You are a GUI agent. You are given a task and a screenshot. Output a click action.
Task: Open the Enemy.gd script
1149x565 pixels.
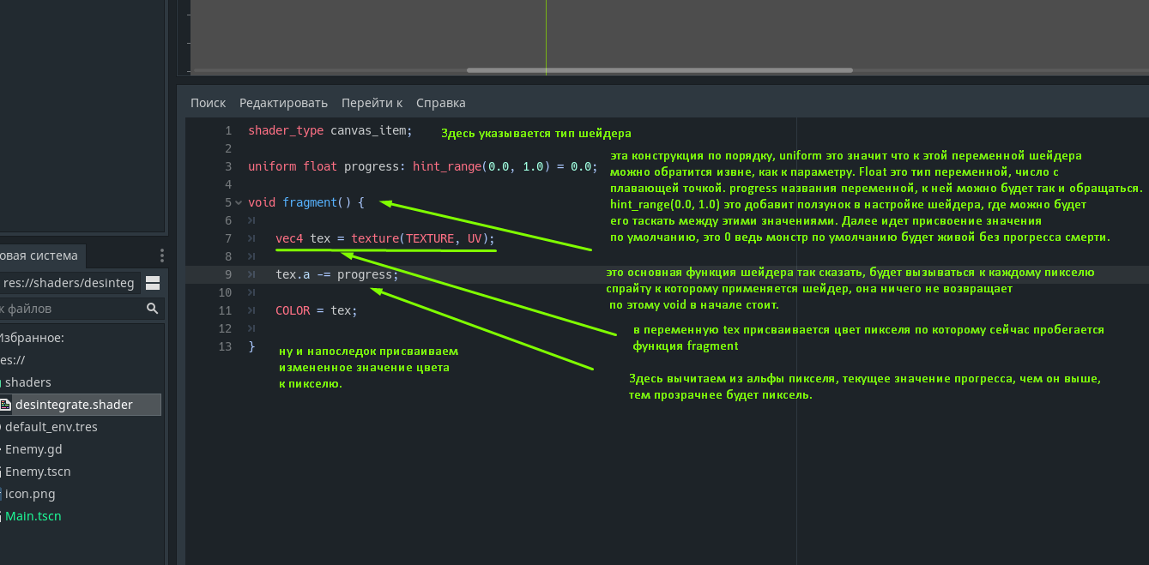[33, 449]
